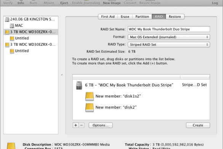
Task: Click the 6 TB RAID set drive icon
Action: (79, 85)
